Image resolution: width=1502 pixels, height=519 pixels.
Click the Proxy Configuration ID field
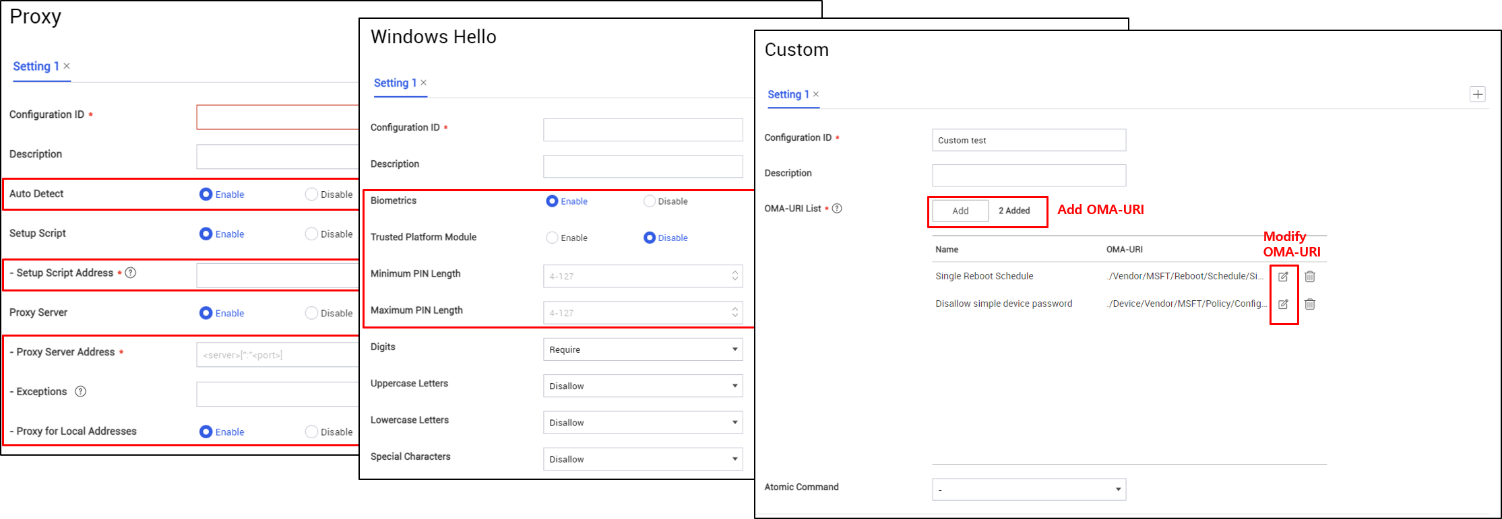coord(278,117)
